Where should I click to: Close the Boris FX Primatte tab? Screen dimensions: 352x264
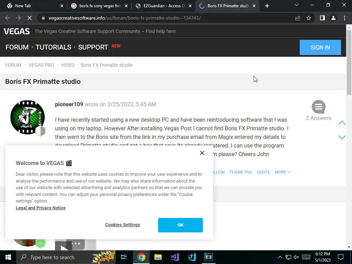click(254, 6)
